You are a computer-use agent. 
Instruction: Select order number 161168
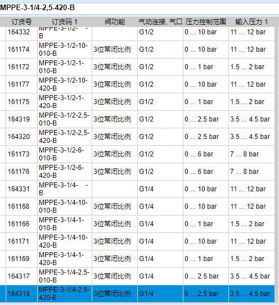(19, 207)
